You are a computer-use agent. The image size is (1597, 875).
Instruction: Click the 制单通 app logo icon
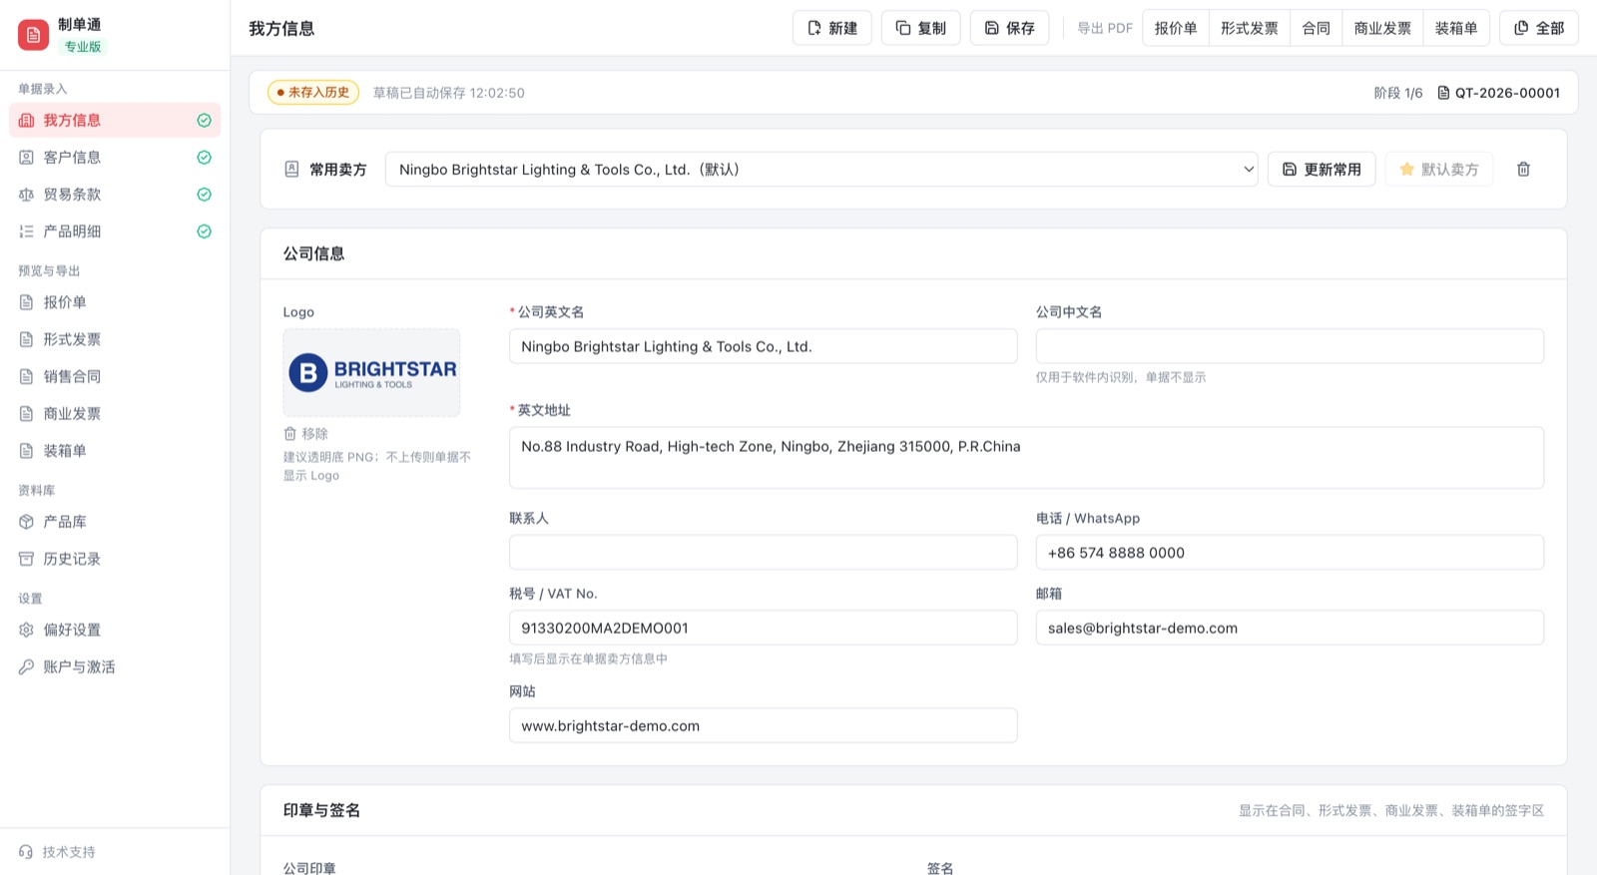coord(33,35)
